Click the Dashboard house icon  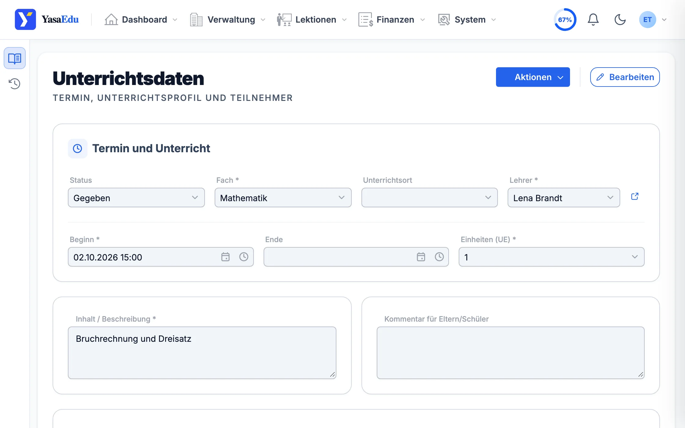point(111,20)
